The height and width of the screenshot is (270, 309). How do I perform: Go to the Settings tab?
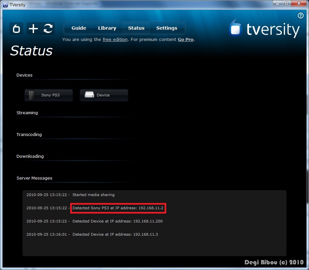(x=167, y=28)
